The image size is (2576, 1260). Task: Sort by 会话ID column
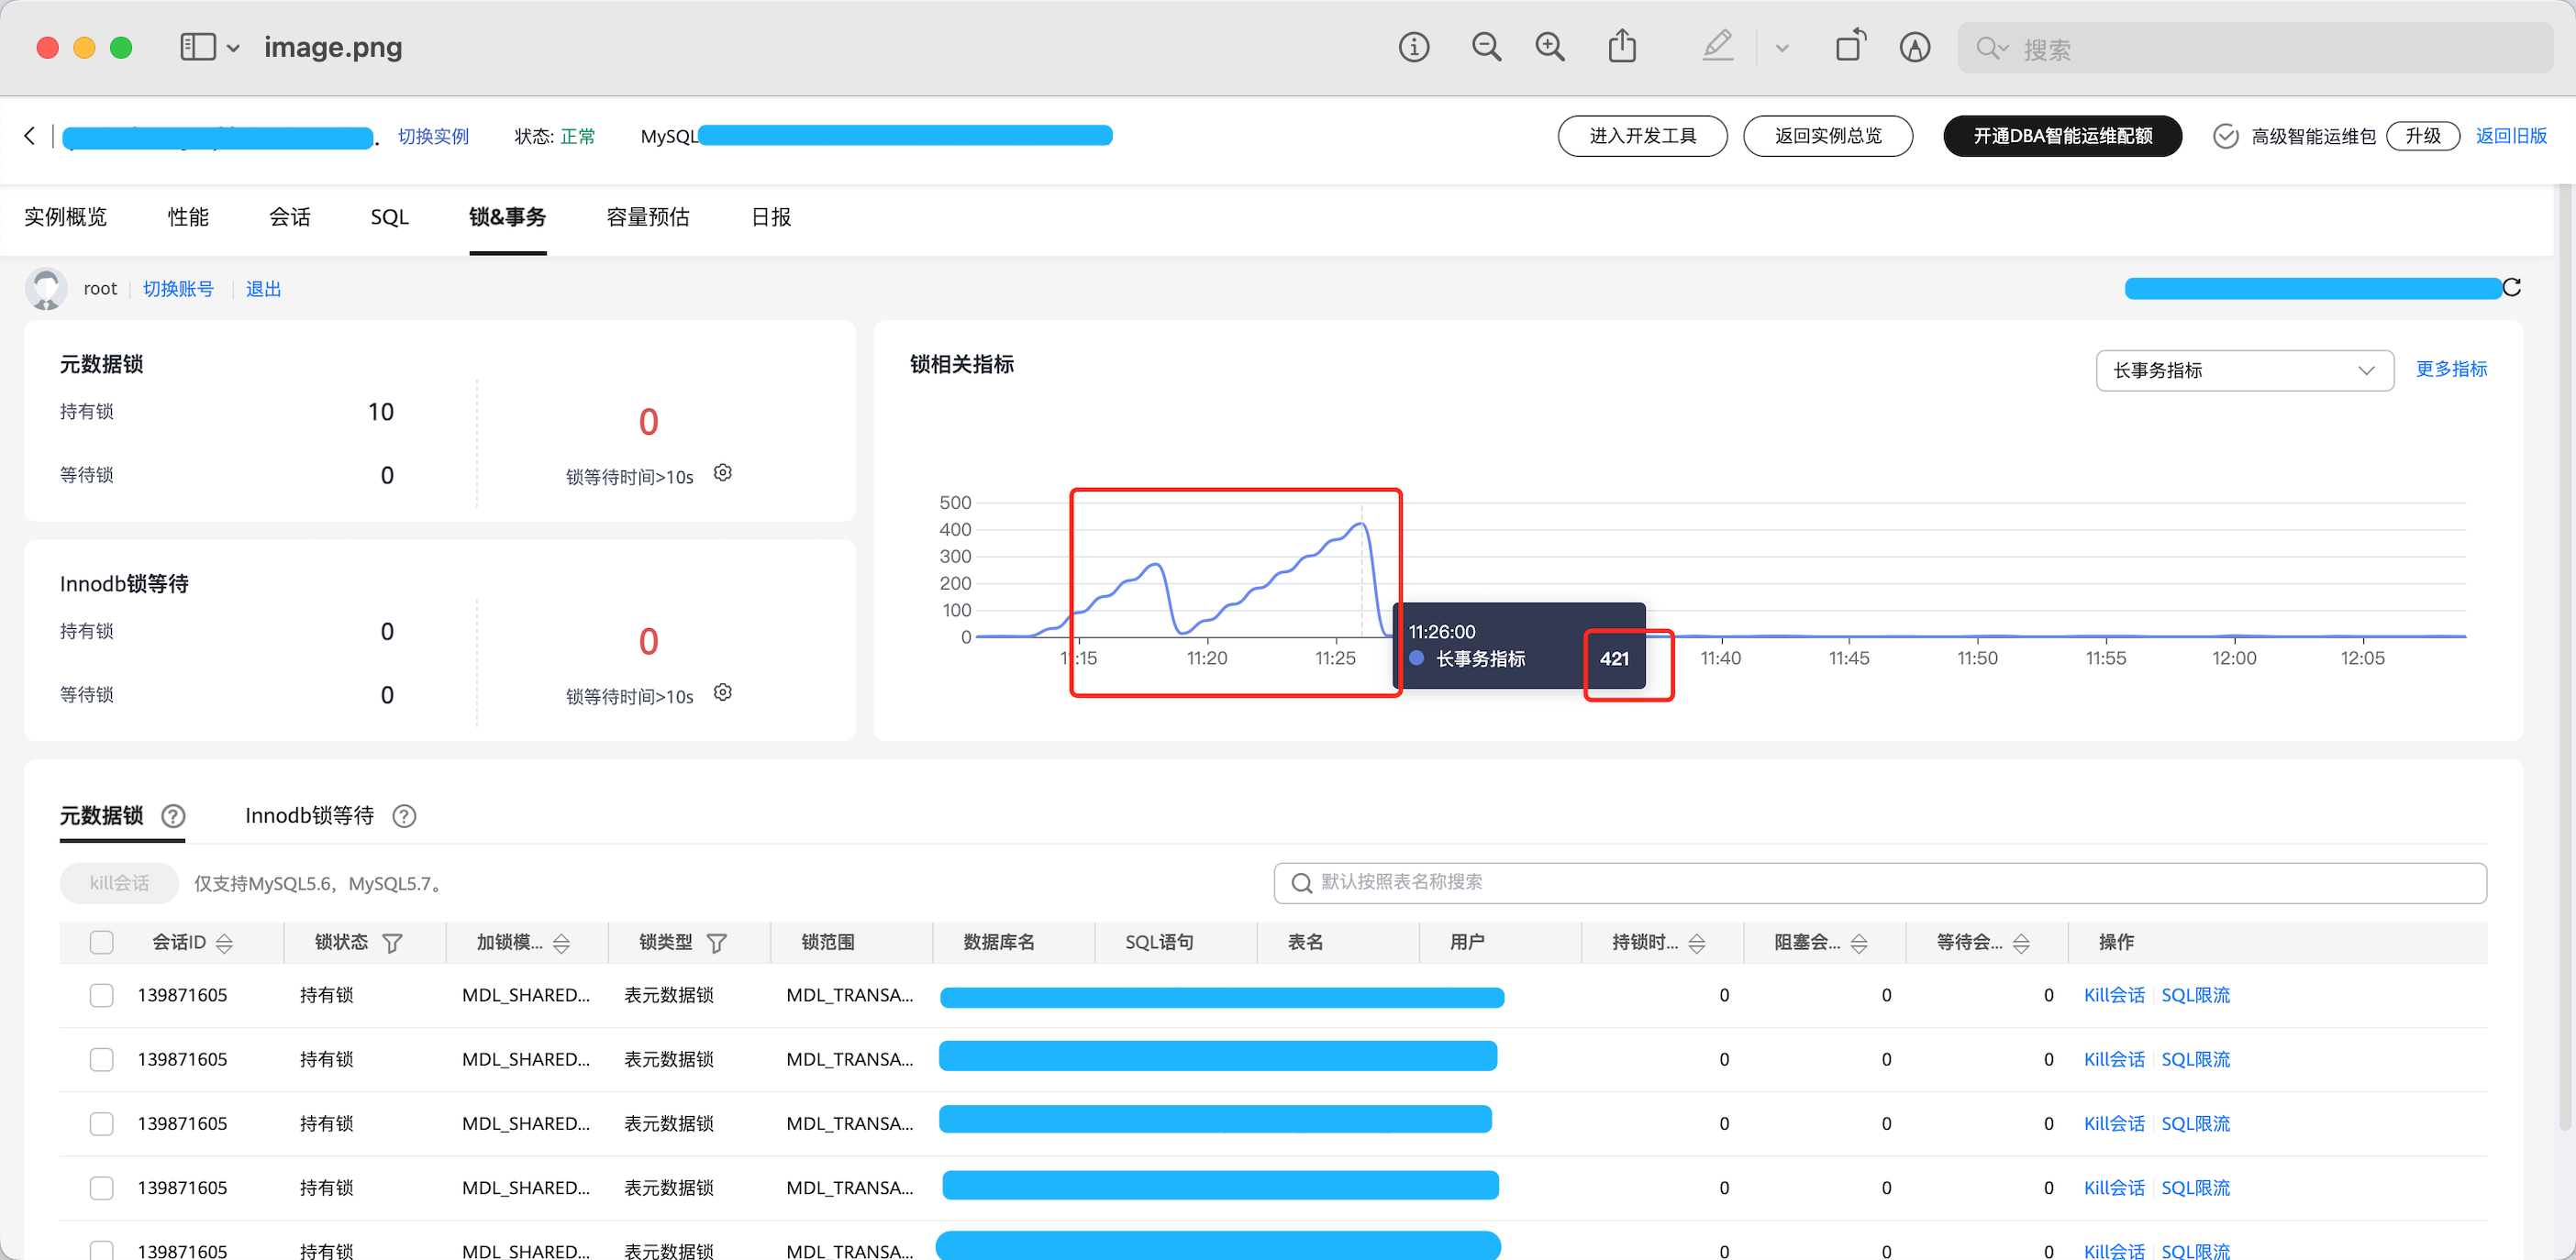[x=225, y=943]
